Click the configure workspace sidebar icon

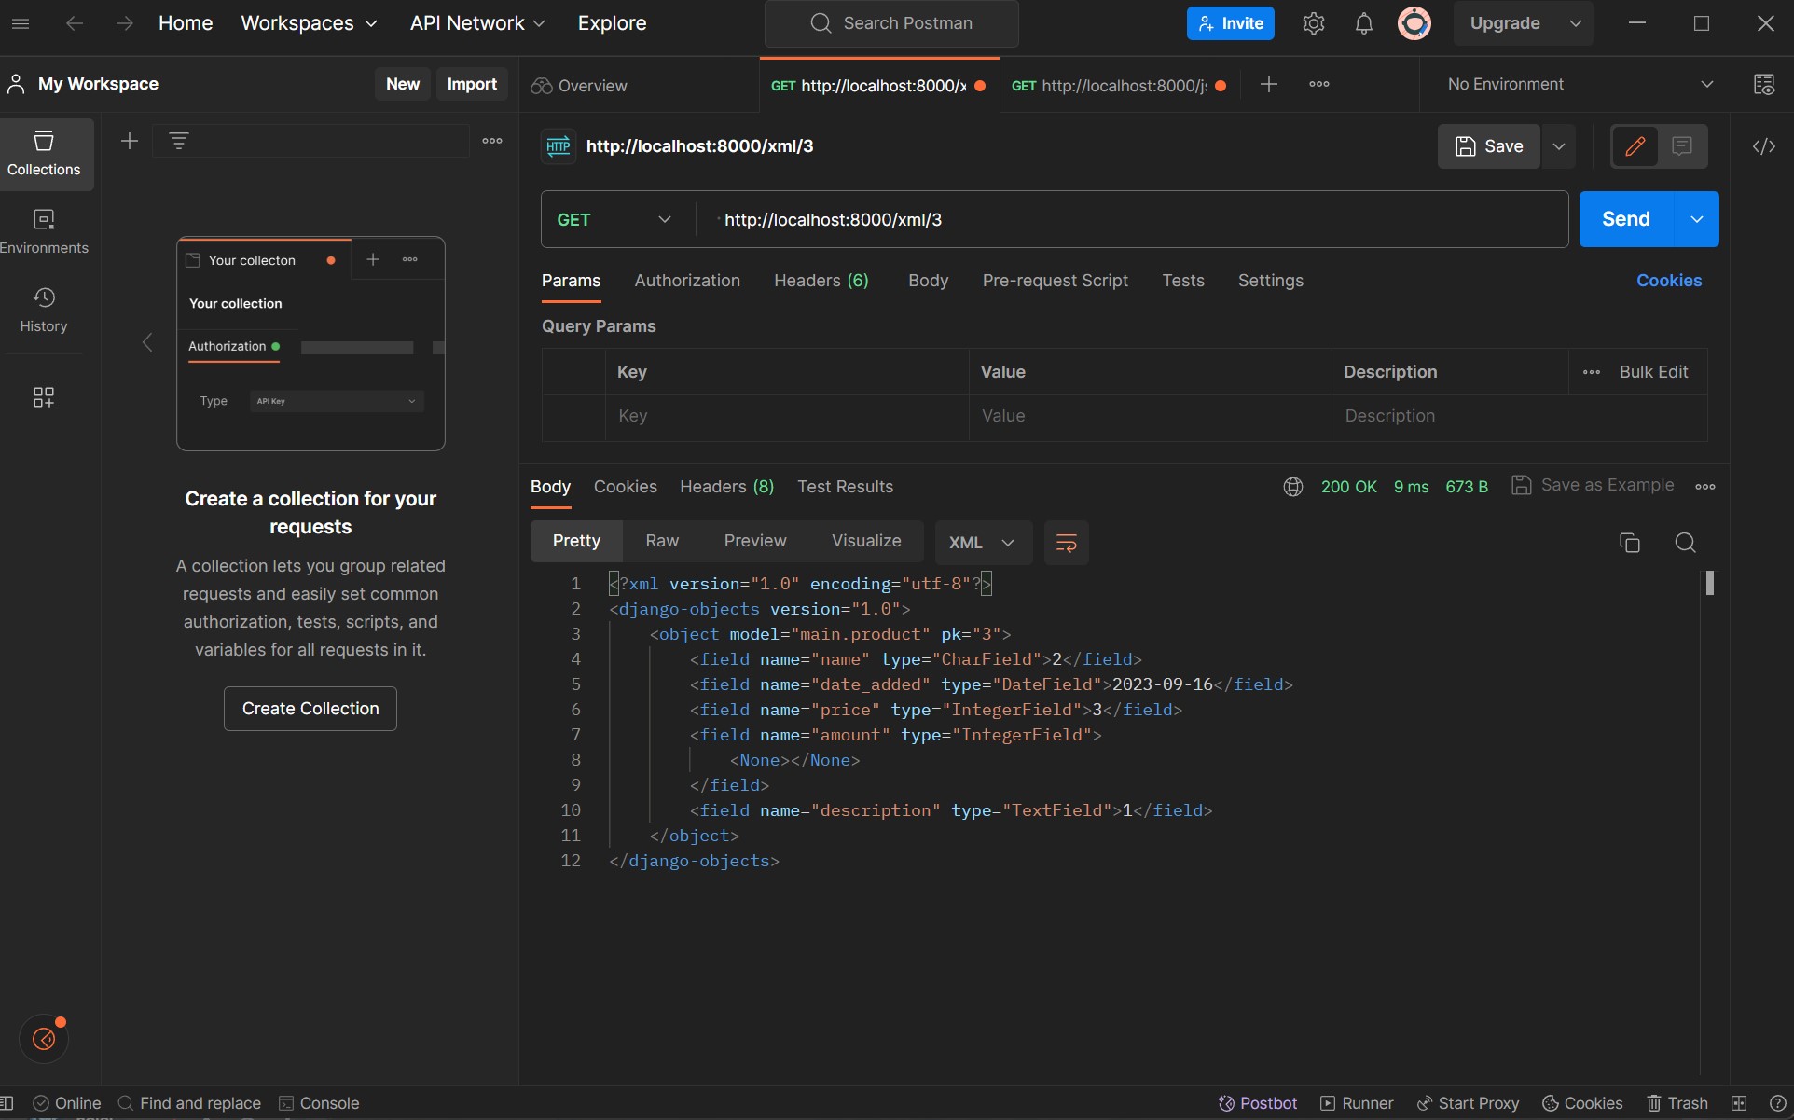pyautogui.click(x=43, y=397)
